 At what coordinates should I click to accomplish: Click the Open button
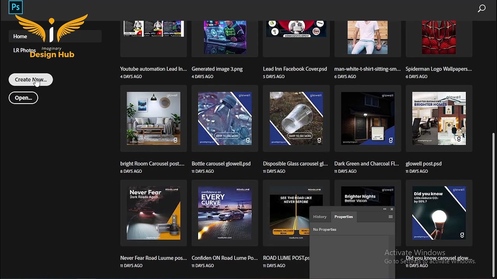coord(23,98)
